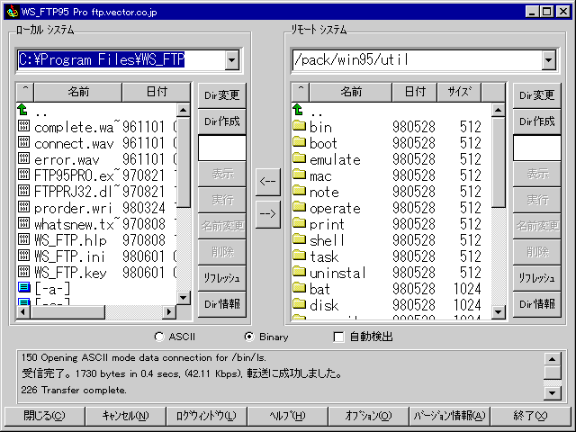Screen dimensions: 576x432
Task: Click the shell folder icon
Action: coord(300,238)
